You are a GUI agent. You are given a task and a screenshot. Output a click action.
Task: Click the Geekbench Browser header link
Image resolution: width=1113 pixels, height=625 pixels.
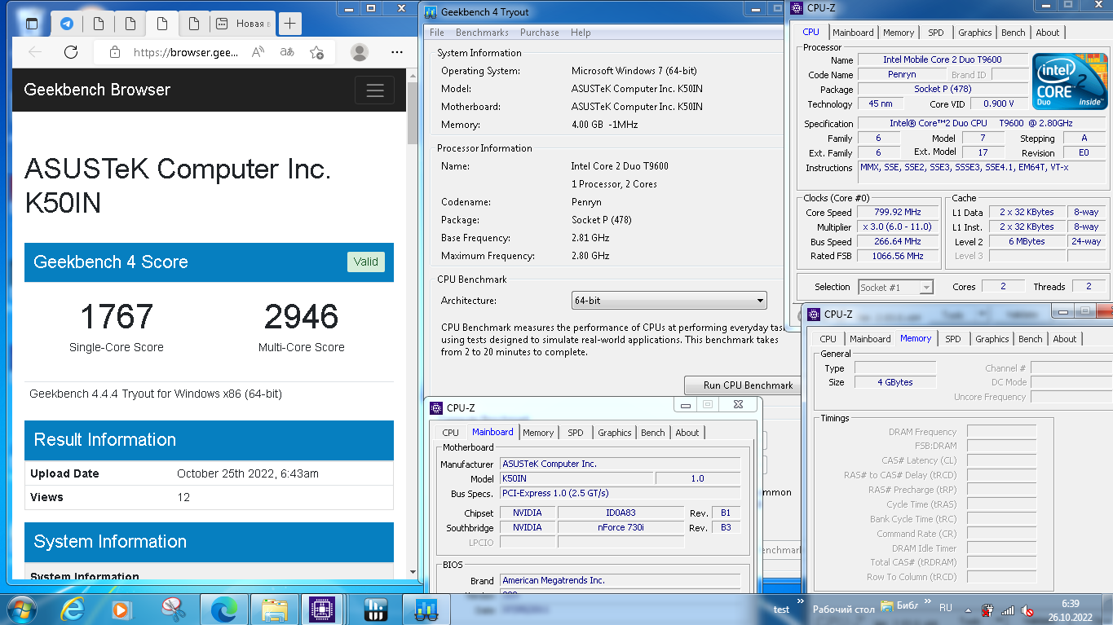(x=97, y=90)
